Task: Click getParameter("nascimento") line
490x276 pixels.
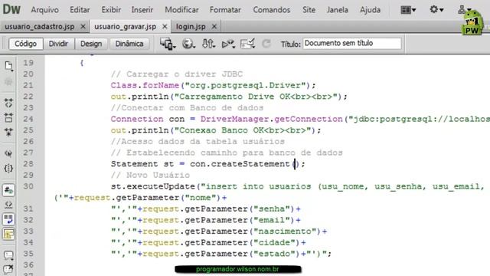Action: 219,232
